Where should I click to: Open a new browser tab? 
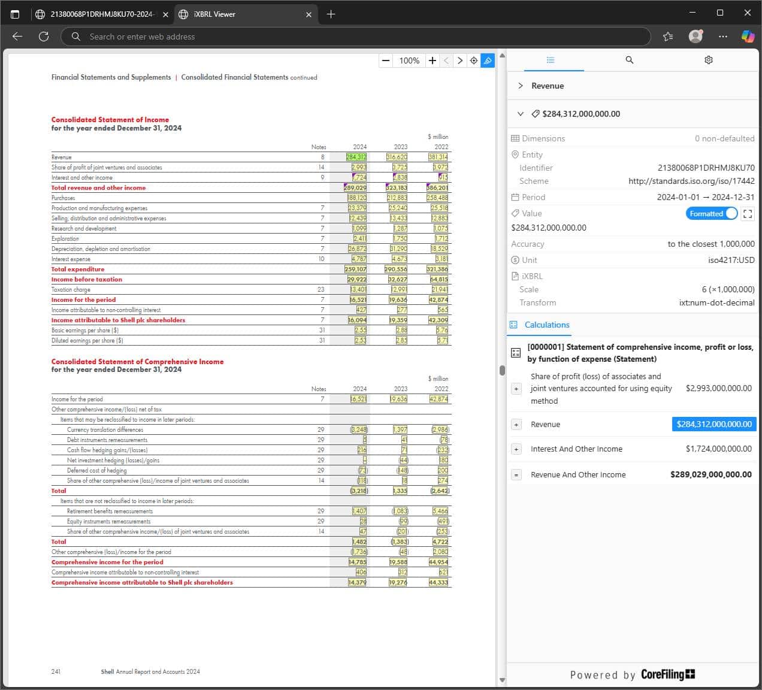point(331,14)
